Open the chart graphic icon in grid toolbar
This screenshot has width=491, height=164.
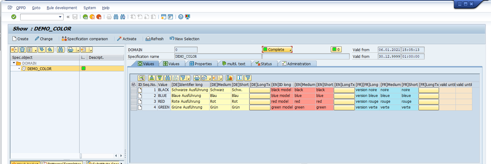click(229, 78)
